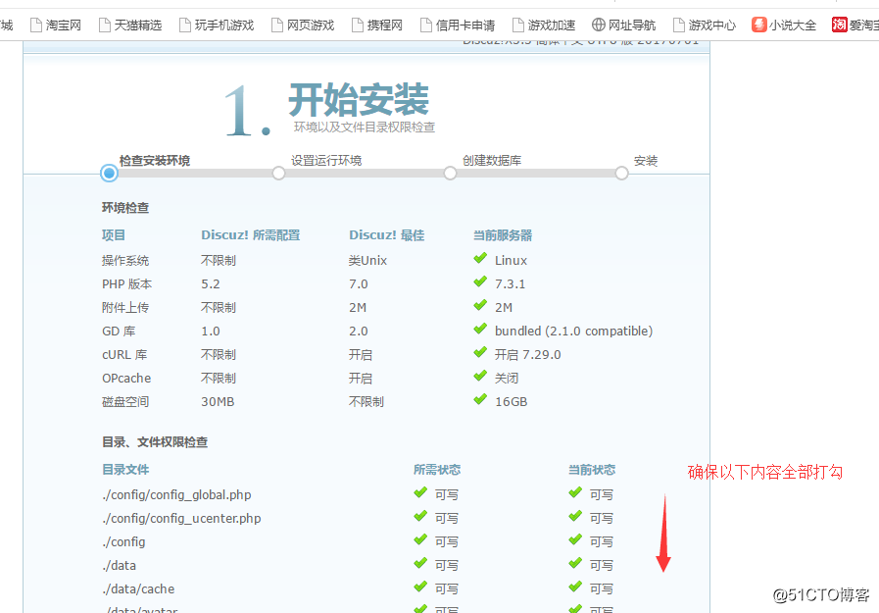
Task: Click current-state check for ./config
Action: tap(575, 539)
